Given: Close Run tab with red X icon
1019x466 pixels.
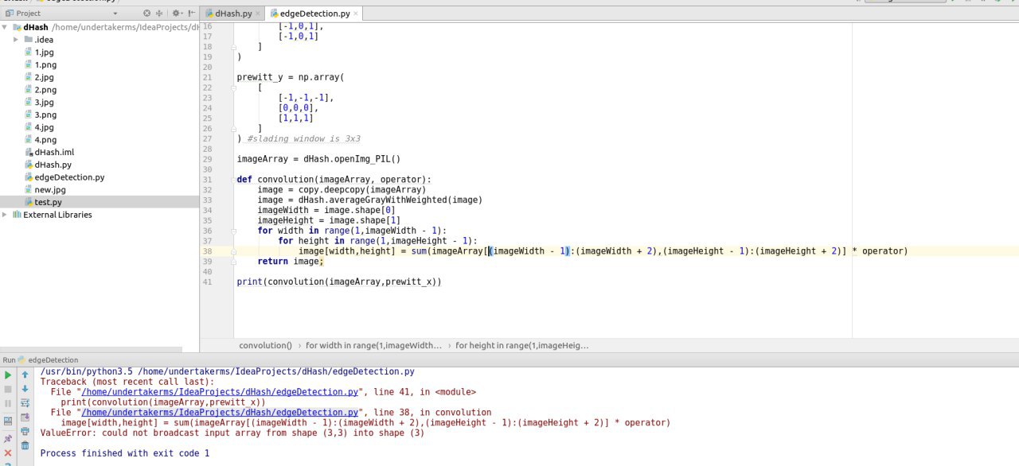Looking at the screenshot, I should [8, 452].
